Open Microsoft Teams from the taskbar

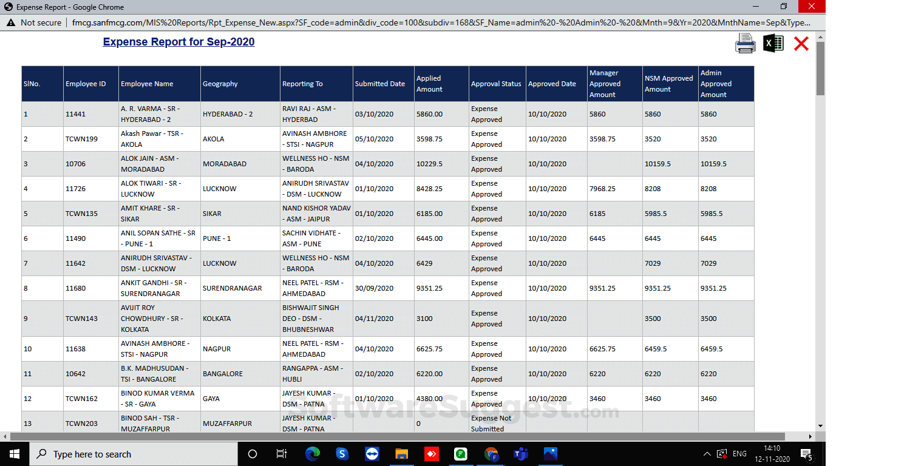pos(520,453)
